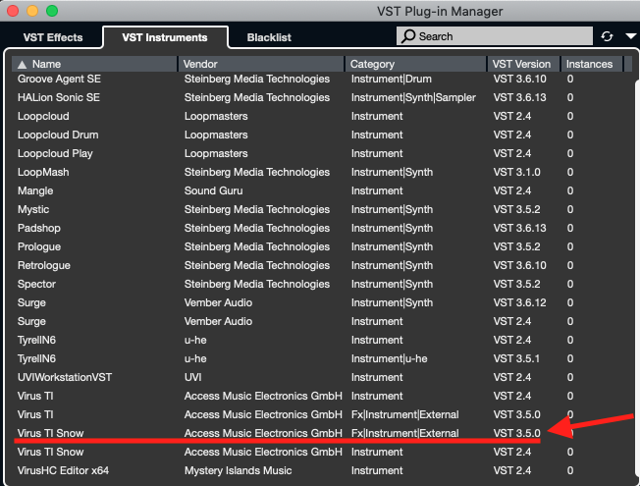The height and width of the screenshot is (486, 640).
Task: Click the UVI vendor cell
Action: pyautogui.click(x=193, y=377)
